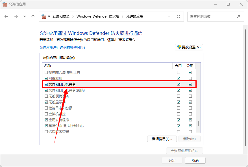Go up one level with up arrow
Image resolution: width=248 pixels, height=167 pixels.
(33, 16)
